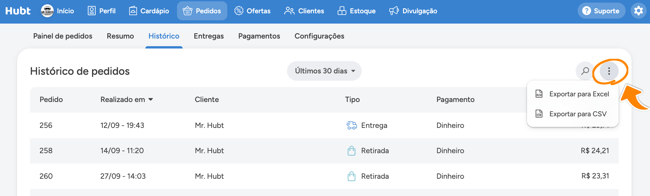Open the Início page
The image size is (650, 196).
click(65, 11)
